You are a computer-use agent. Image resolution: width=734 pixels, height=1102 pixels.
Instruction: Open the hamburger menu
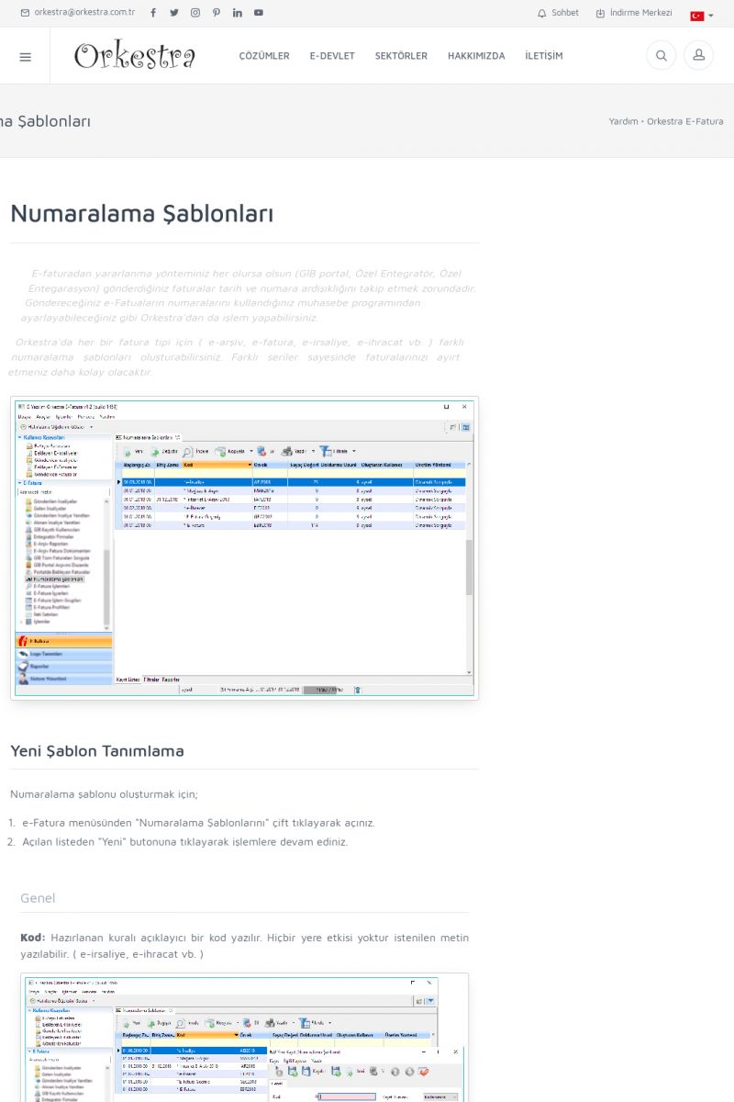point(25,56)
